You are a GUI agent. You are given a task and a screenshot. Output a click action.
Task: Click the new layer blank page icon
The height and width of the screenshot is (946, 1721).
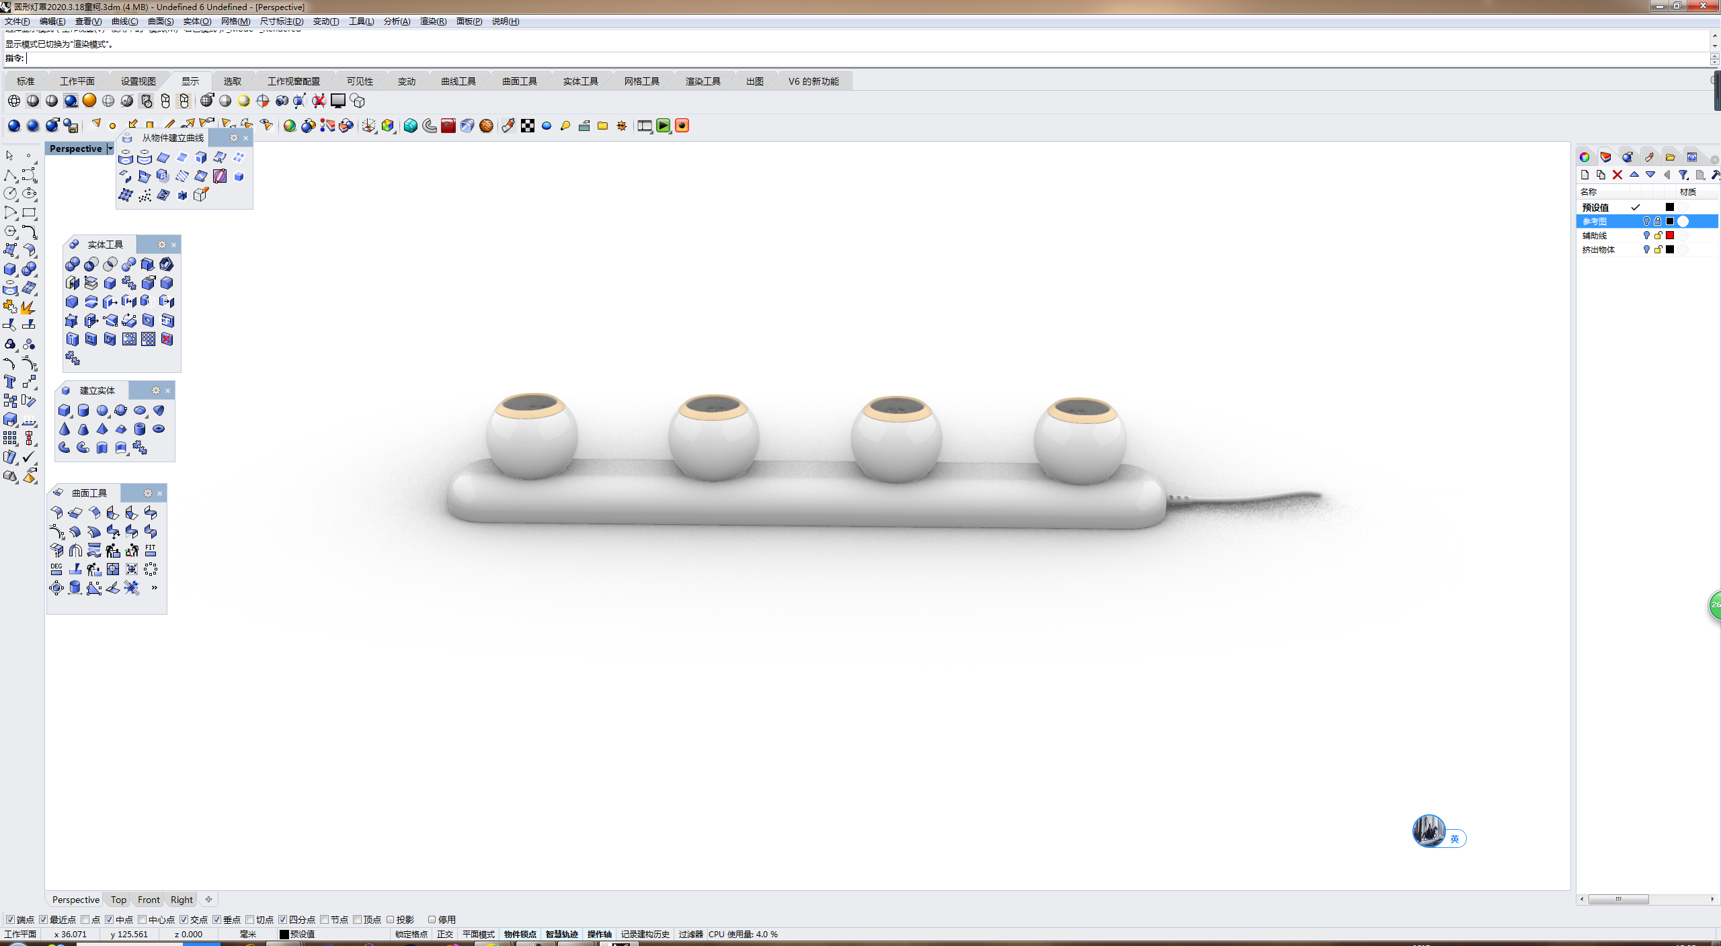coord(1585,175)
